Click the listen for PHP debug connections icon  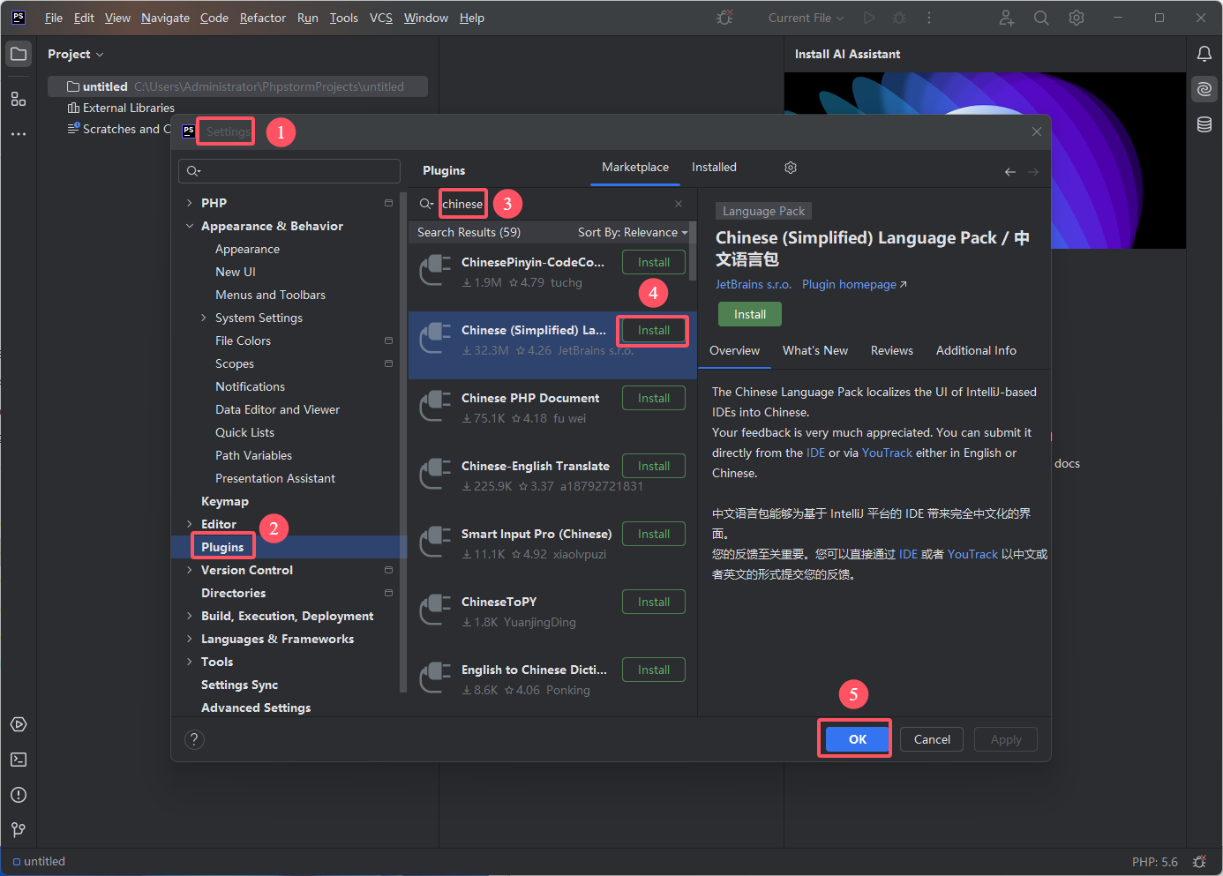click(725, 18)
